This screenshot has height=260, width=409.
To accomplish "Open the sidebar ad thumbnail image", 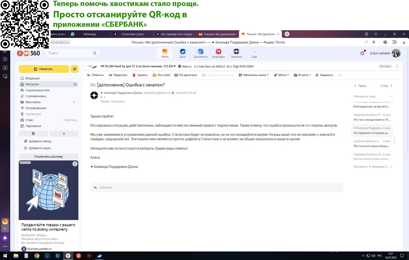I will point(48,190).
